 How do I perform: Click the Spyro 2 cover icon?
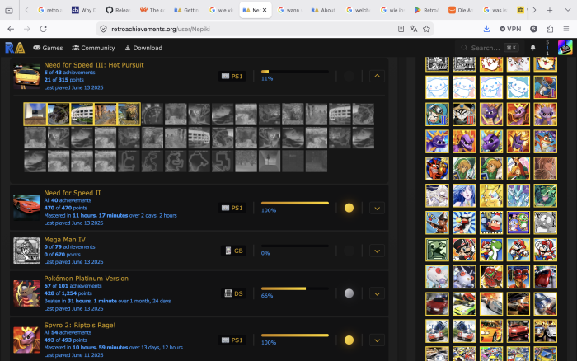pos(26,340)
